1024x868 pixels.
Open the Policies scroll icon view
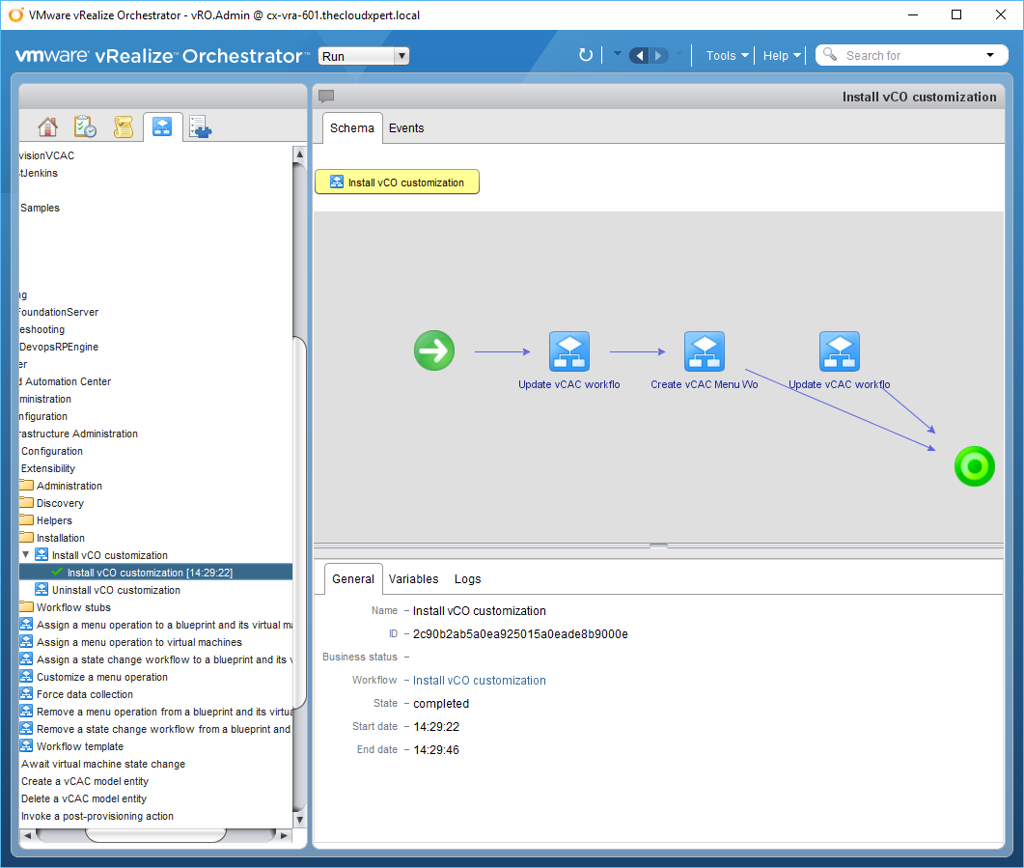(123, 127)
